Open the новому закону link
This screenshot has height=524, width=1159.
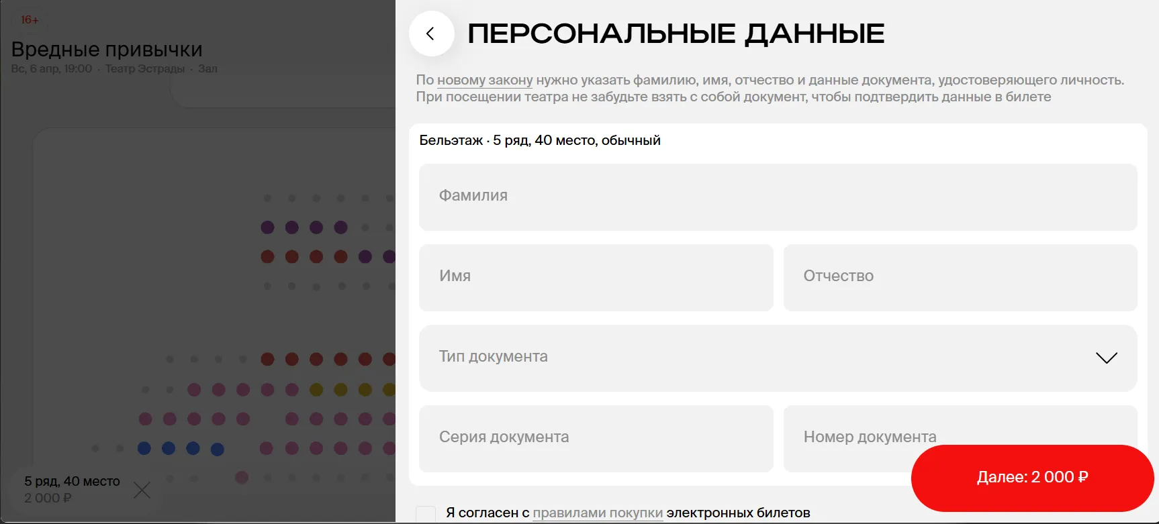(485, 80)
